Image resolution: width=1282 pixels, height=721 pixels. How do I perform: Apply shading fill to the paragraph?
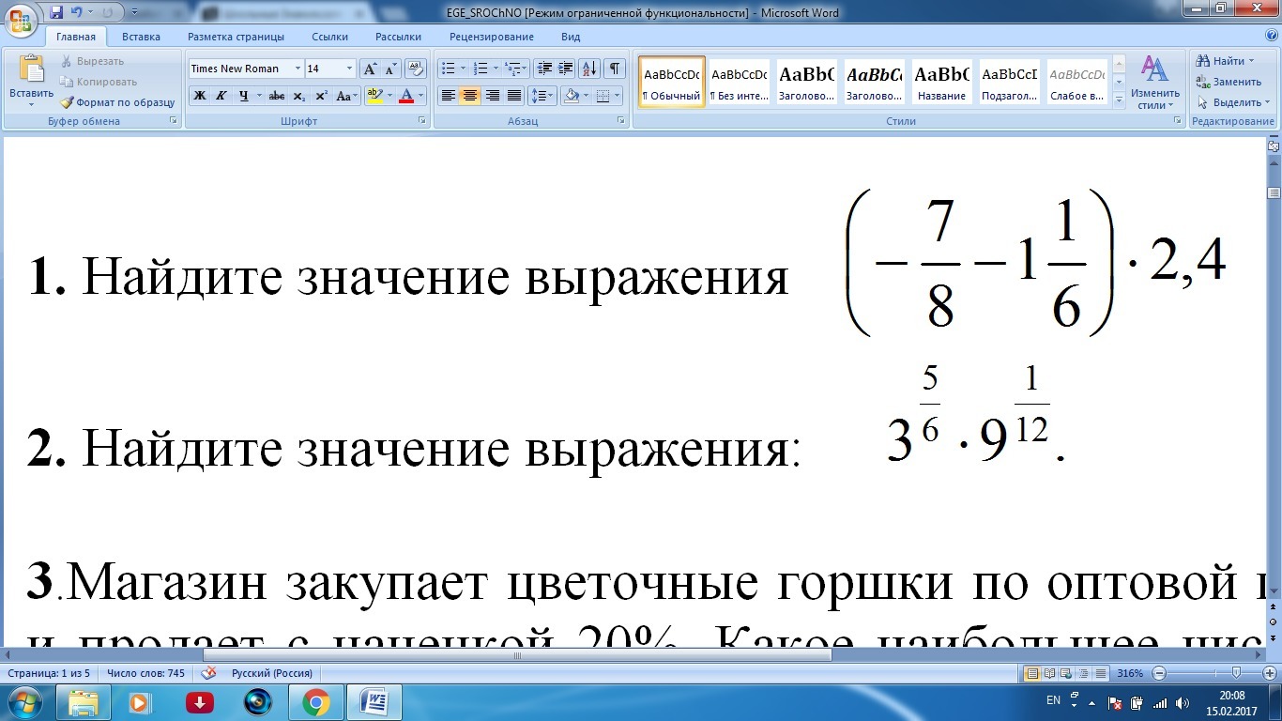pyautogui.click(x=571, y=96)
